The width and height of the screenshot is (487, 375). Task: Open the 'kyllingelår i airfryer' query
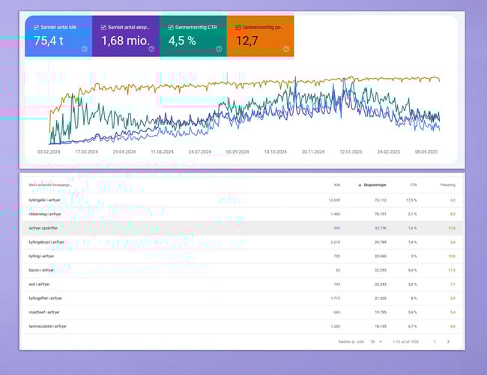47,200
